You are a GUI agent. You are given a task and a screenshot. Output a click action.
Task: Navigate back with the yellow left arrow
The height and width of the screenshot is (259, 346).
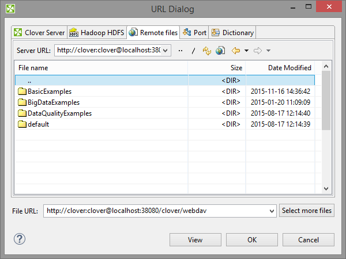236,51
